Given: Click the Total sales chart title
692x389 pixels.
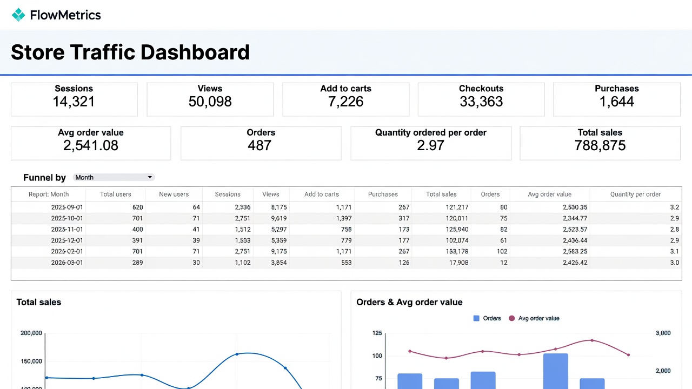Looking at the screenshot, I should (39, 302).
